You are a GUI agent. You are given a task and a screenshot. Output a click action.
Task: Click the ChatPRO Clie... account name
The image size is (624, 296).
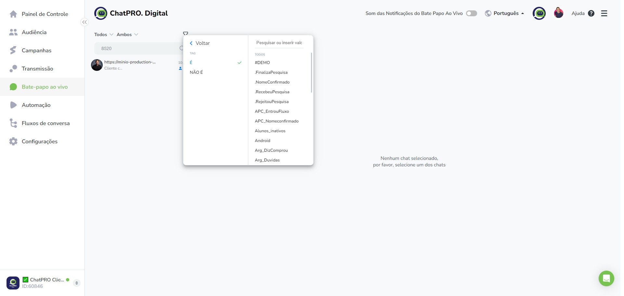click(47, 280)
